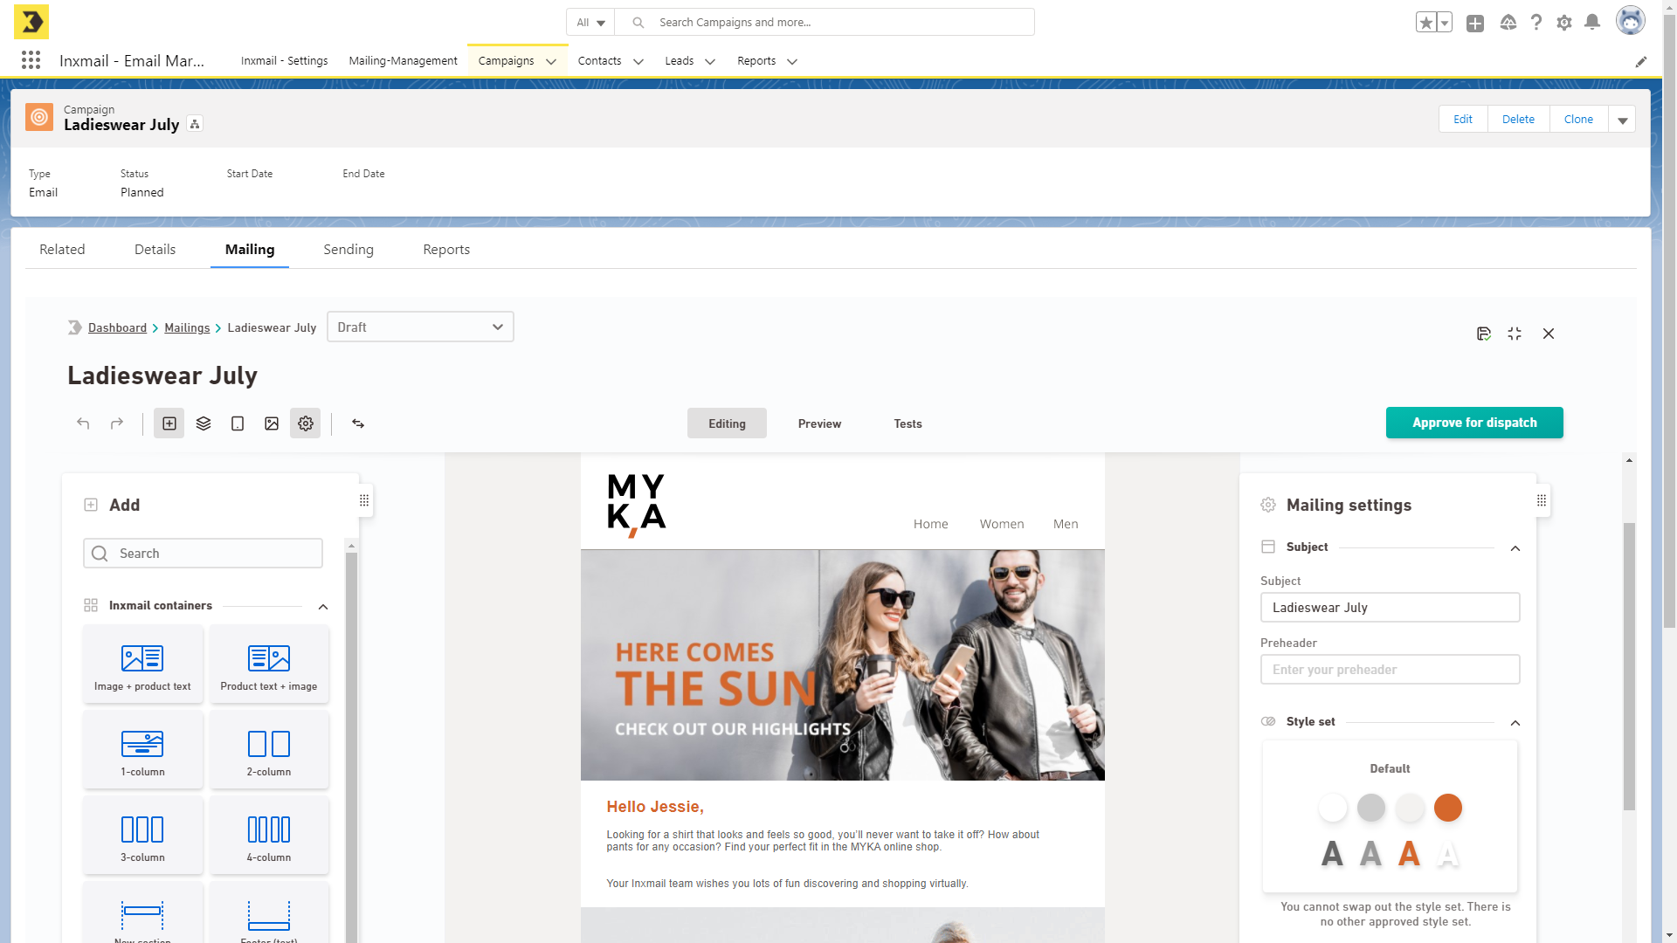
Task: Click the Subject input field
Action: tap(1390, 608)
